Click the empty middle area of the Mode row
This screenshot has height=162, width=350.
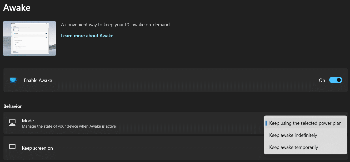184,123
